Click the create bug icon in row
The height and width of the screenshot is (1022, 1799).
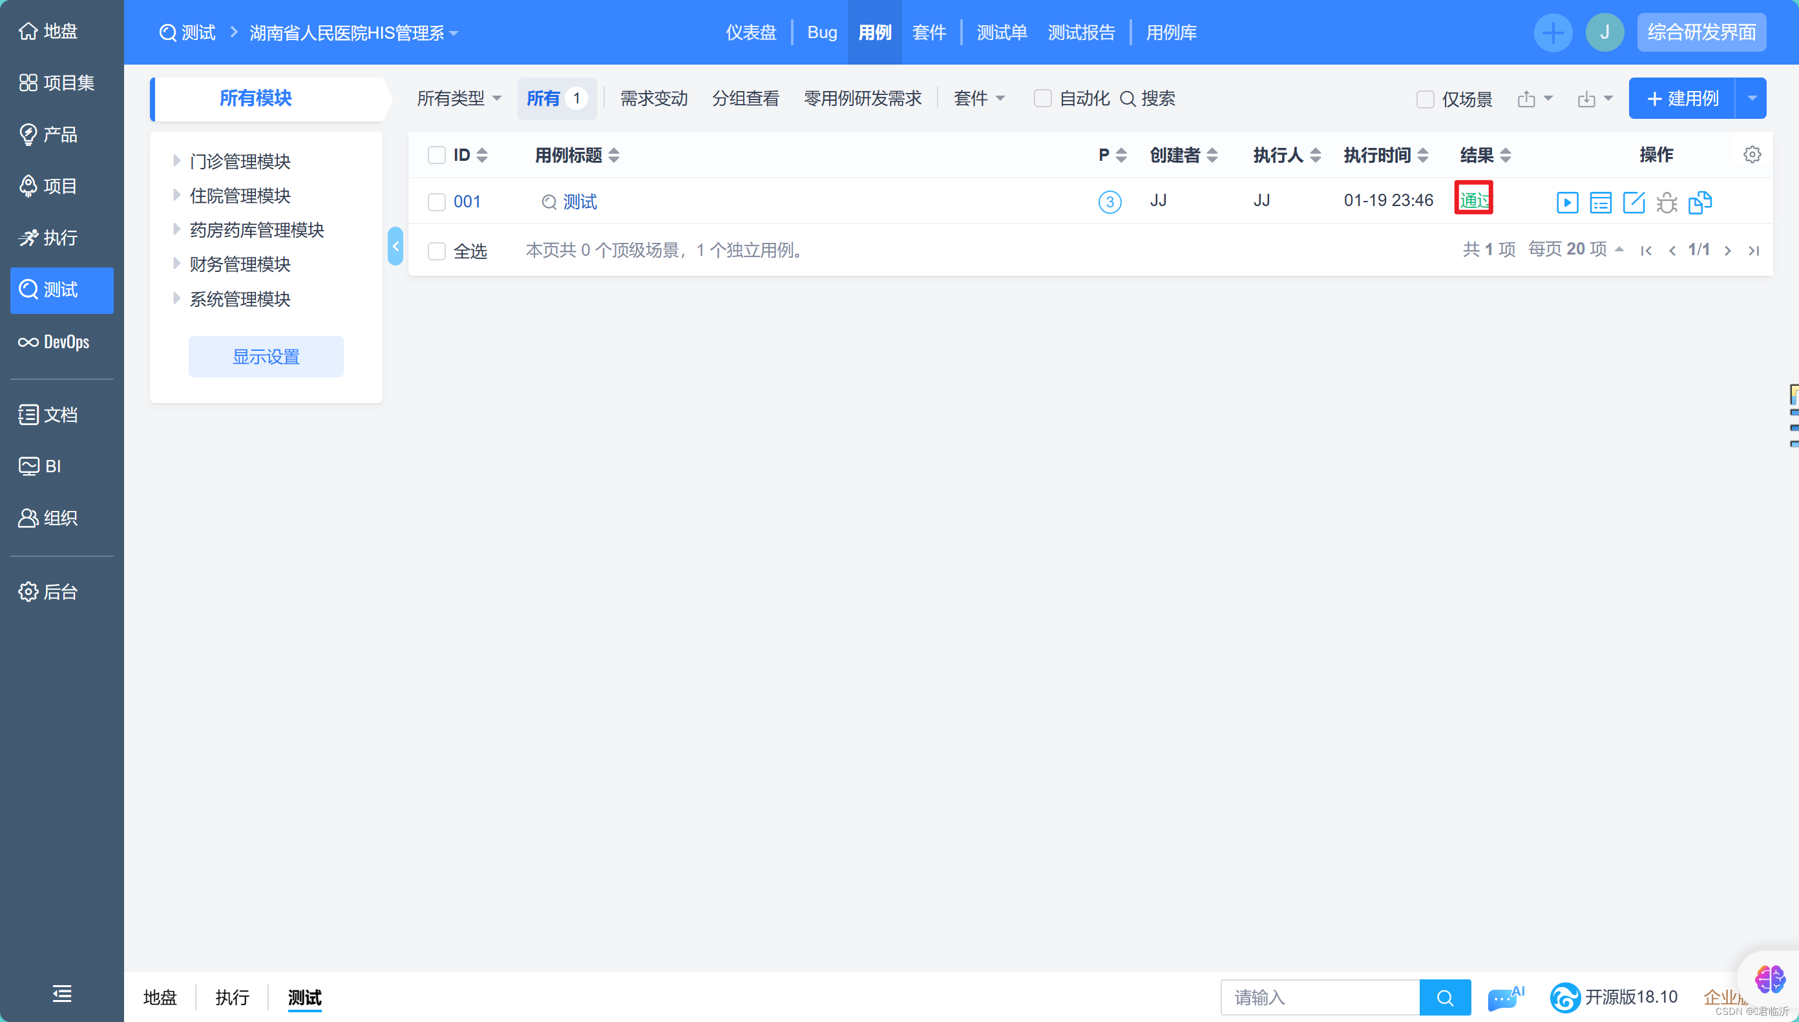pos(1667,202)
